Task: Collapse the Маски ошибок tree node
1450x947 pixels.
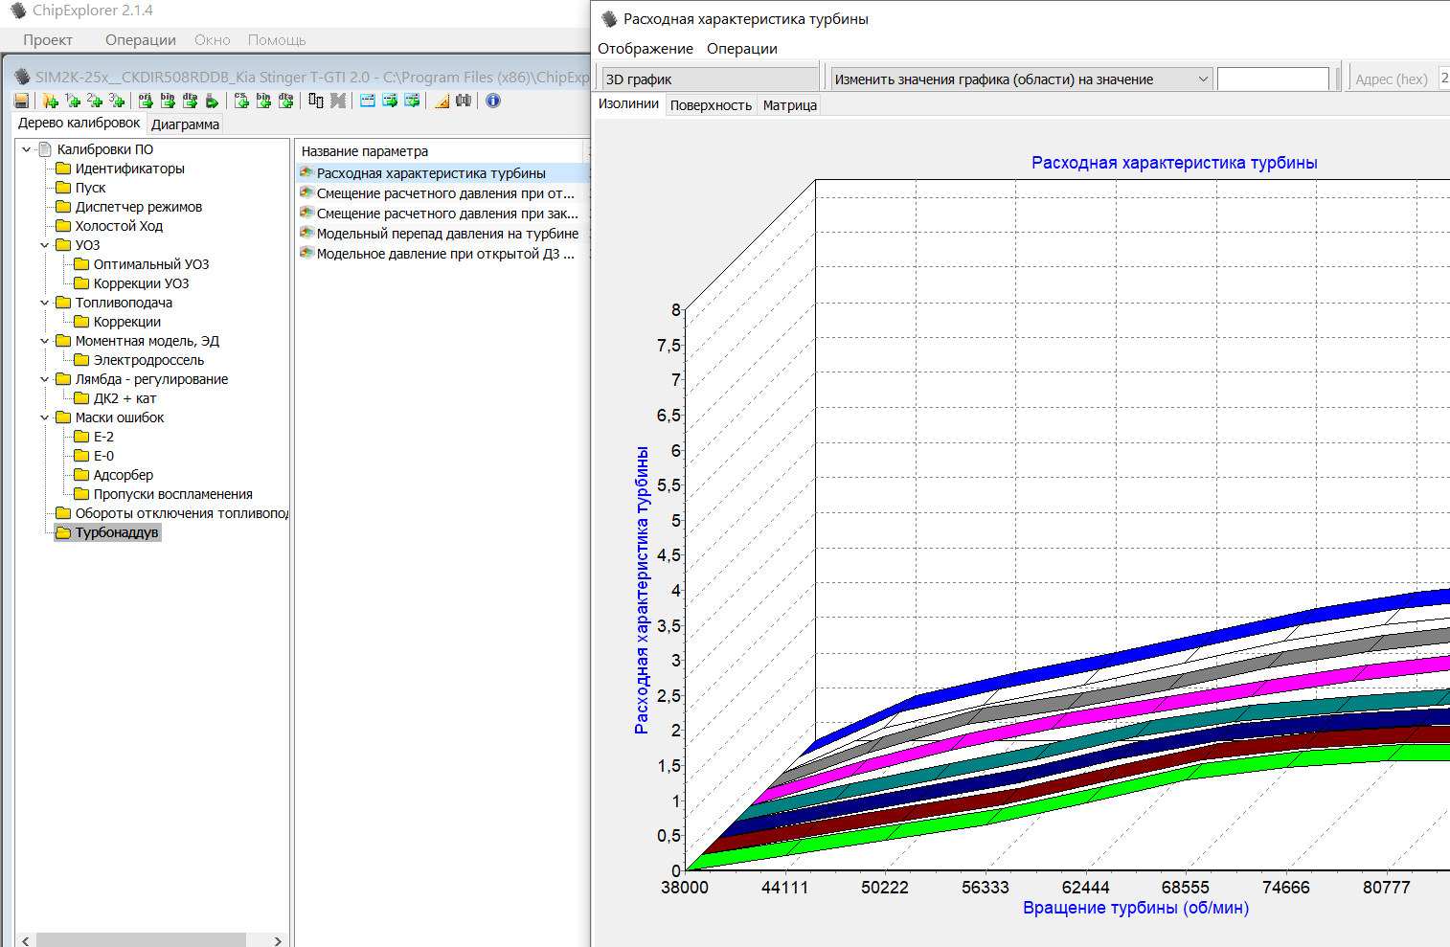Action: 45,417
